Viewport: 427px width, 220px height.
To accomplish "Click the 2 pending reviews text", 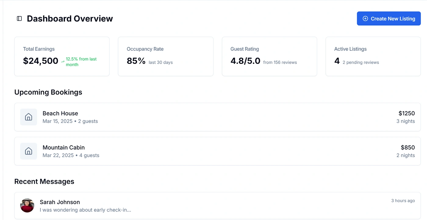I will (x=361, y=62).
